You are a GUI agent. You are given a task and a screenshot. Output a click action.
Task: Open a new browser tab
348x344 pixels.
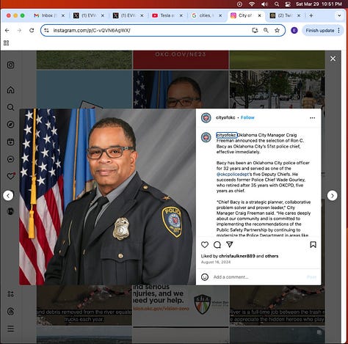[x=311, y=15]
